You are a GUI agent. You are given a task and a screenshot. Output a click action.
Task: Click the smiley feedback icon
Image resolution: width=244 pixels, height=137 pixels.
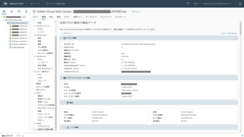(240, 4)
